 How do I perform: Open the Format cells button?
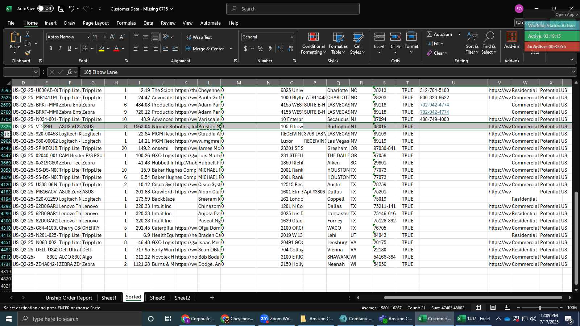[411, 43]
